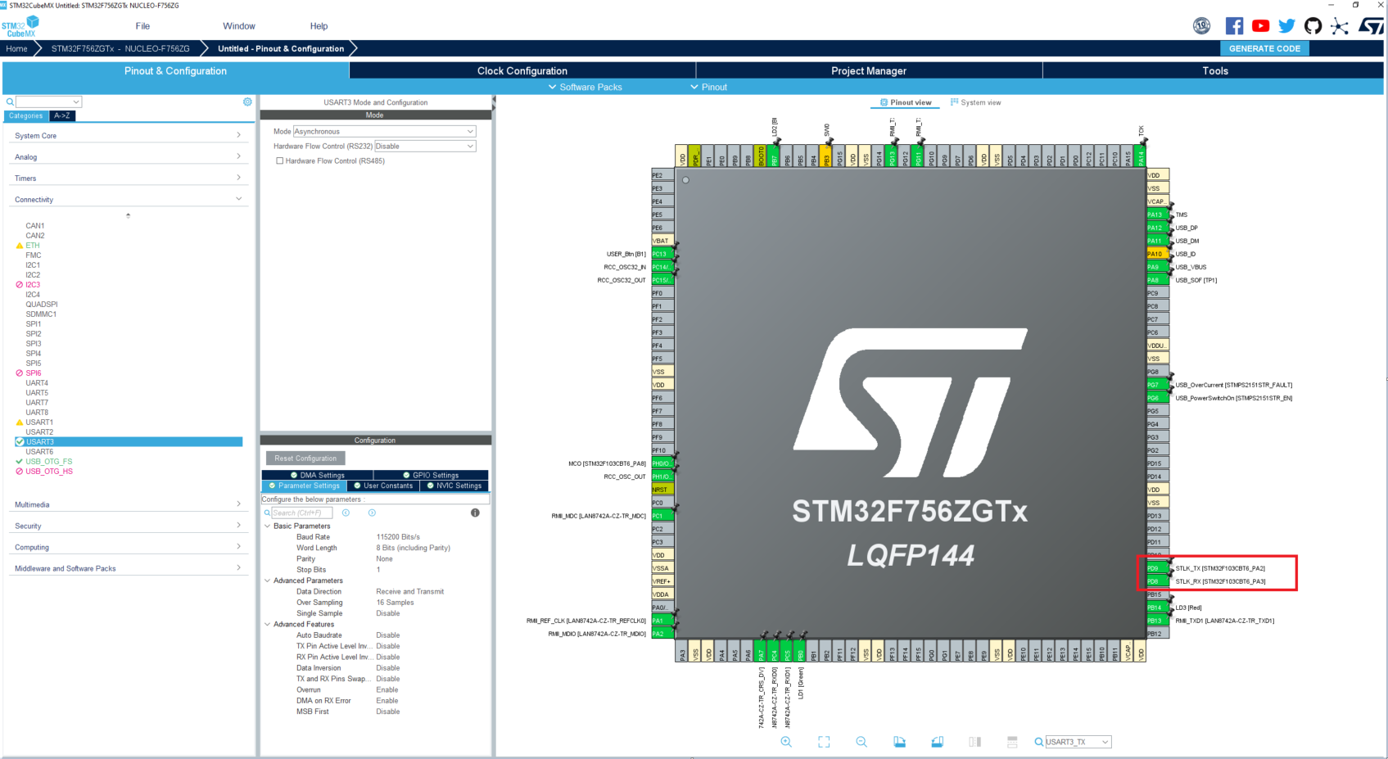Collapse the Connectivity category chevron
Screen dimensions: 1388x759
(x=238, y=199)
